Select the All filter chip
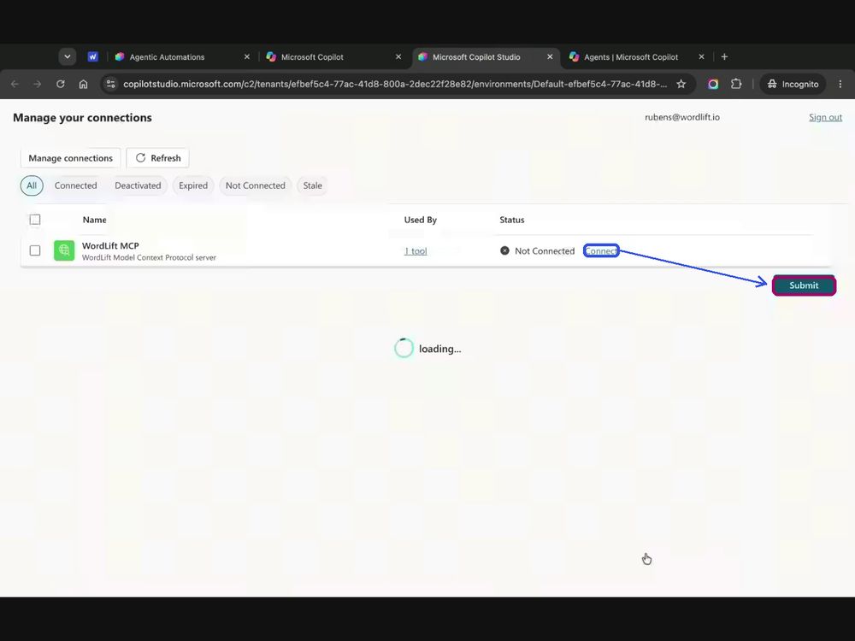Viewport: 855px width, 641px height. pyautogui.click(x=32, y=185)
